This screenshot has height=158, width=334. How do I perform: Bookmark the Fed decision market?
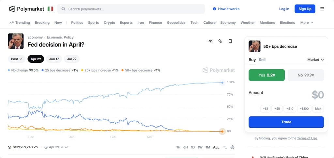coord(230,41)
